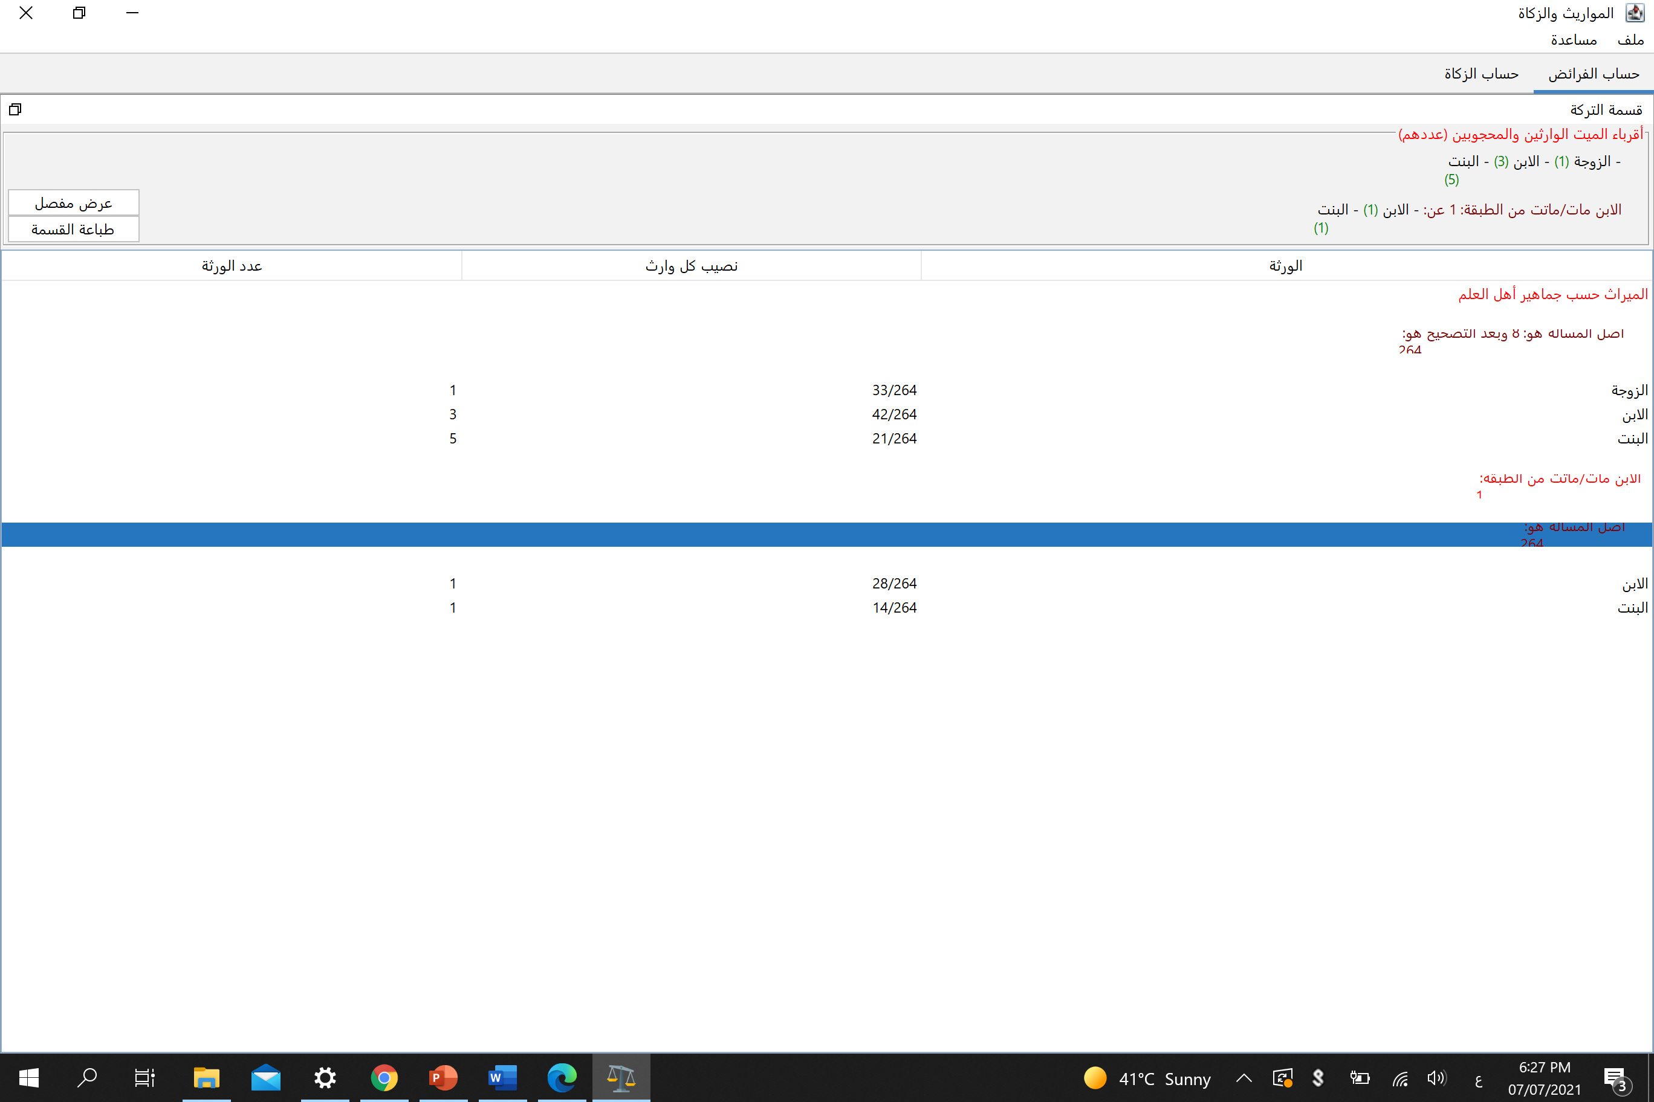Open the scales app icon in taskbar
The height and width of the screenshot is (1102, 1654).
click(x=620, y=1077)
